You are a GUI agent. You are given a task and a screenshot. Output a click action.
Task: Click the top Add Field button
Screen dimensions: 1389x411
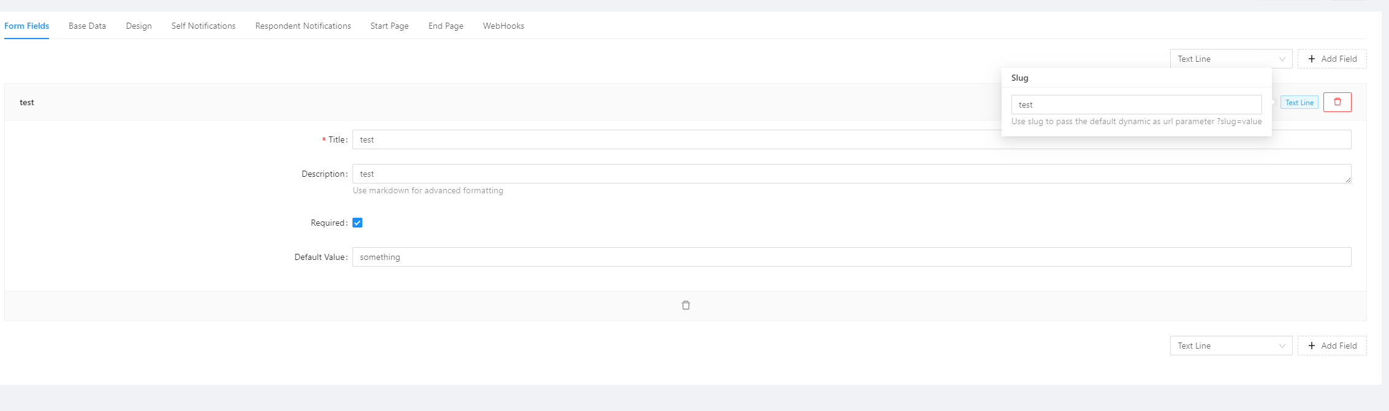coord(1332,59)
